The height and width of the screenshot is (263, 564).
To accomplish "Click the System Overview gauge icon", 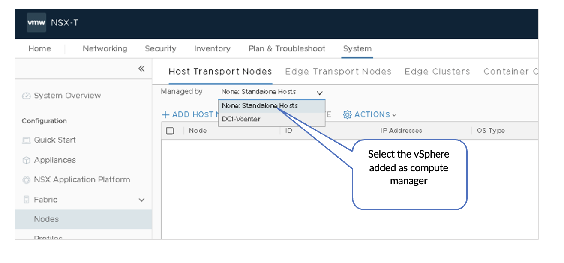I will point(27,96).
